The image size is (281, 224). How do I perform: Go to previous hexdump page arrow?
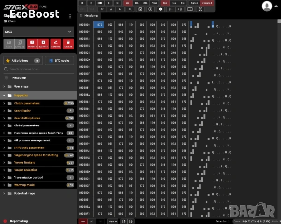(x=91, y=3)
